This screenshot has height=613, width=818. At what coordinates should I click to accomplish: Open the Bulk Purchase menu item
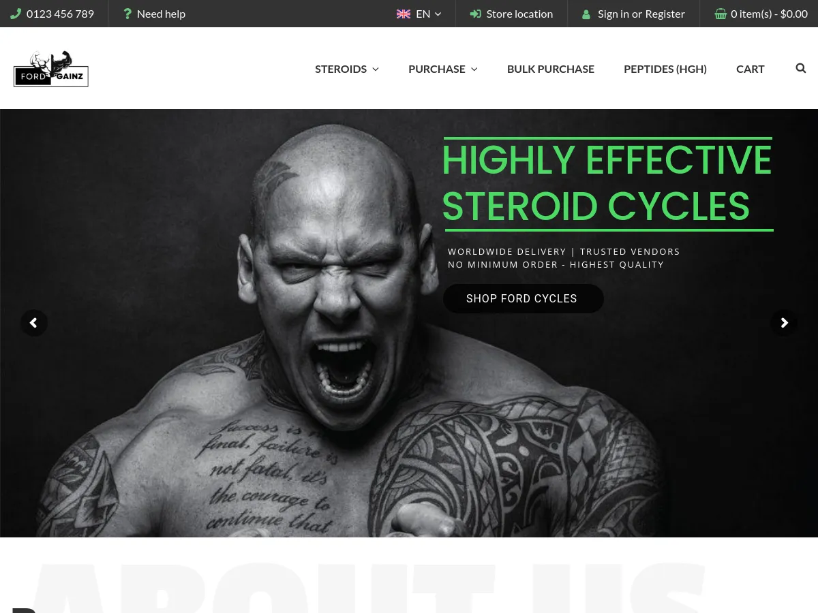(x=551, y=69)
